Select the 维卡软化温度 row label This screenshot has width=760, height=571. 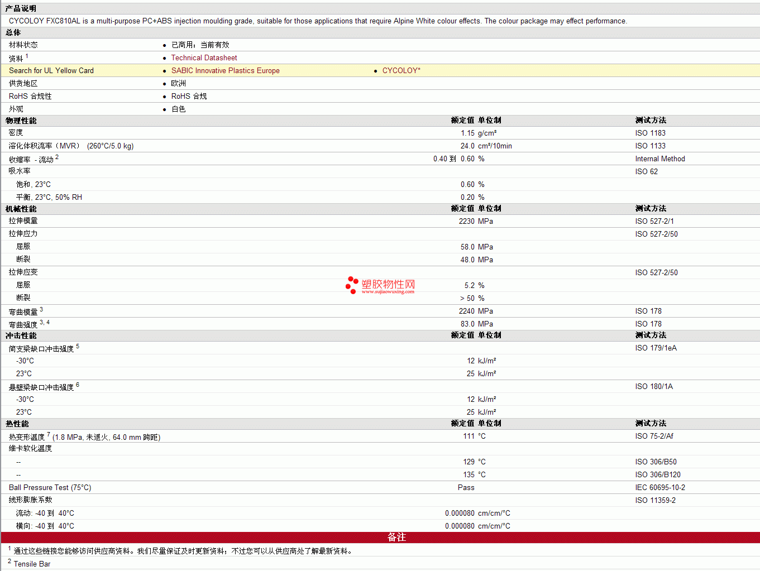(x=31, y=449)
